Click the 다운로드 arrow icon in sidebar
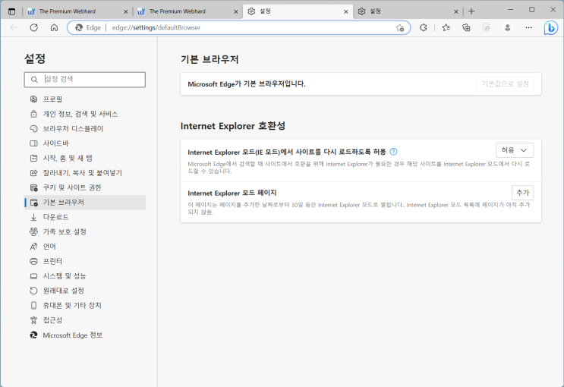The height and width of the screenshot is (387, 564). pos(34,217)
